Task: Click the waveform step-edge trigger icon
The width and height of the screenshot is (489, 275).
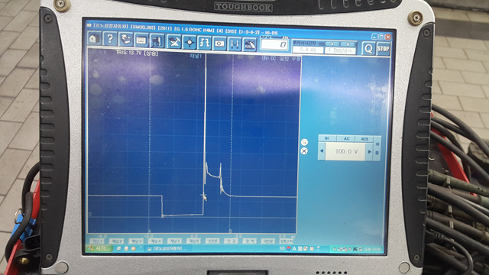Action: [x=204, y=43]
